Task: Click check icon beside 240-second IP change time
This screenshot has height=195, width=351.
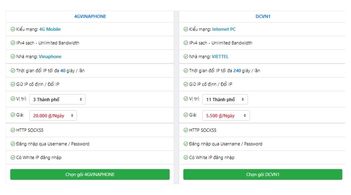Action: tap(186, 71)
